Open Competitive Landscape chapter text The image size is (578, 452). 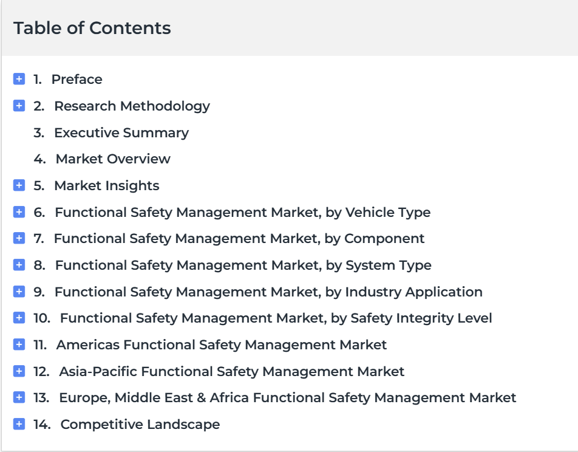tap(140, 424)
